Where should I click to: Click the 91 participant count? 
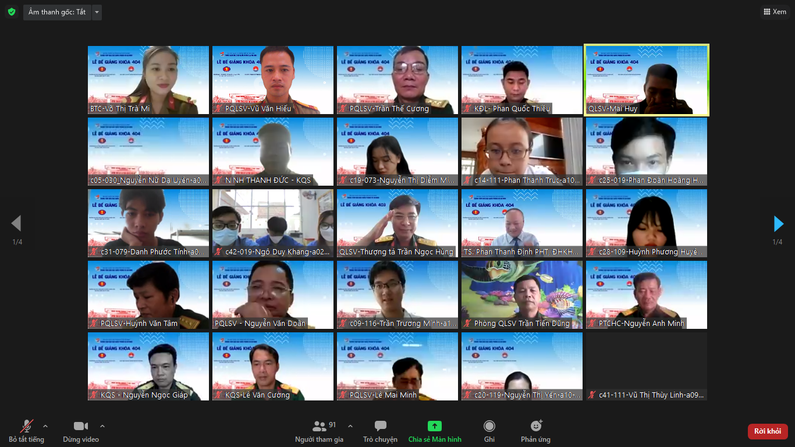pos(333,425)
